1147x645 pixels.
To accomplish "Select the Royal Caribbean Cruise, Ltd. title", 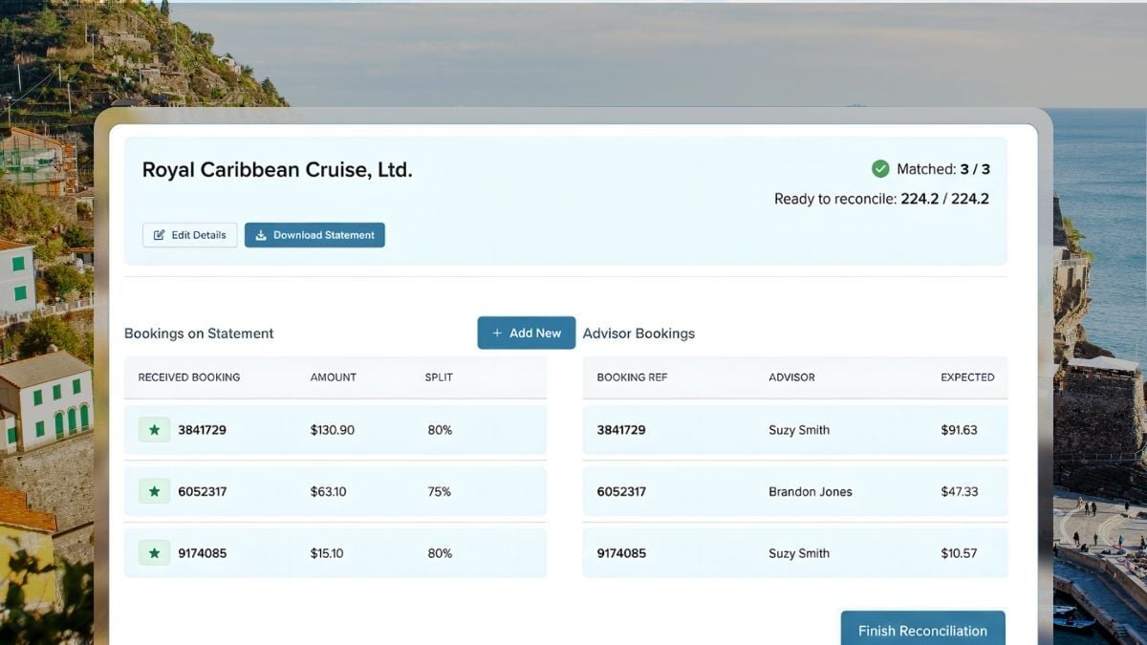I will point(277,170).
